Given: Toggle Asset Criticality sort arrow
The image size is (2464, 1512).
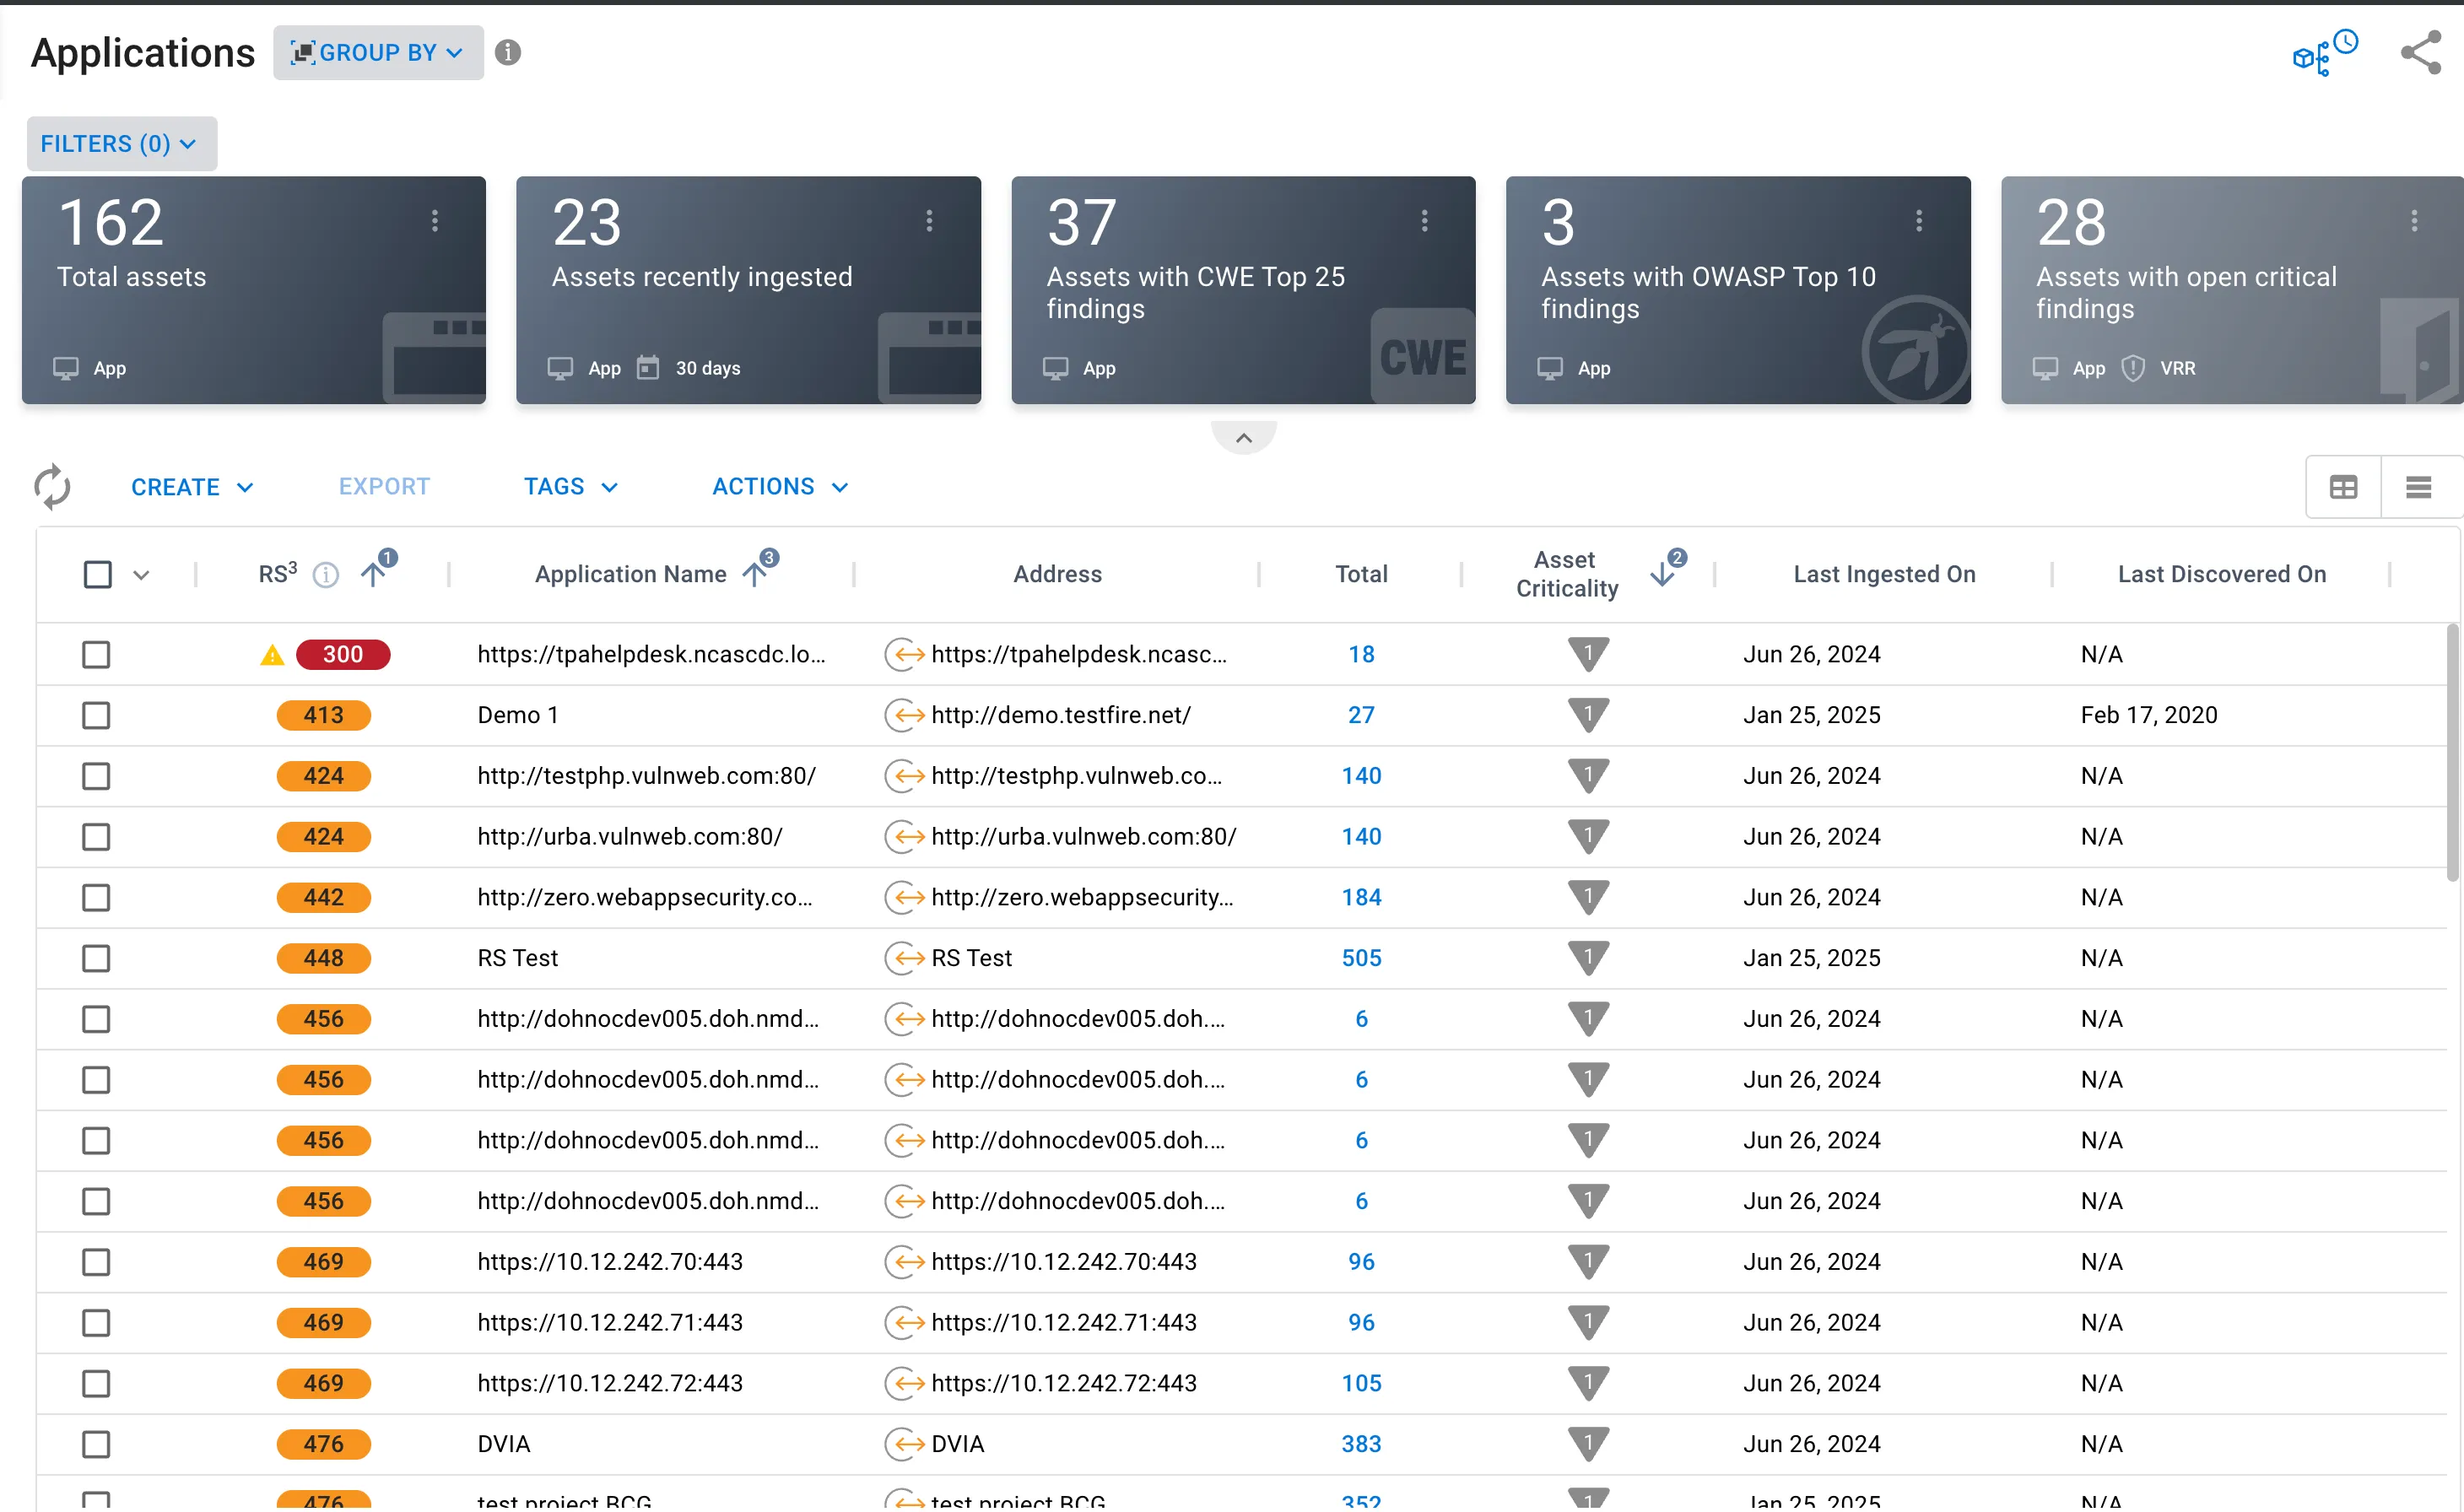Looking at the screenshot, I should tap(1662, 573).
